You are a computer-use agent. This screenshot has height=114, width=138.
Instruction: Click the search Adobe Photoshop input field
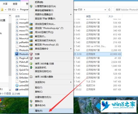click(126, 10)
